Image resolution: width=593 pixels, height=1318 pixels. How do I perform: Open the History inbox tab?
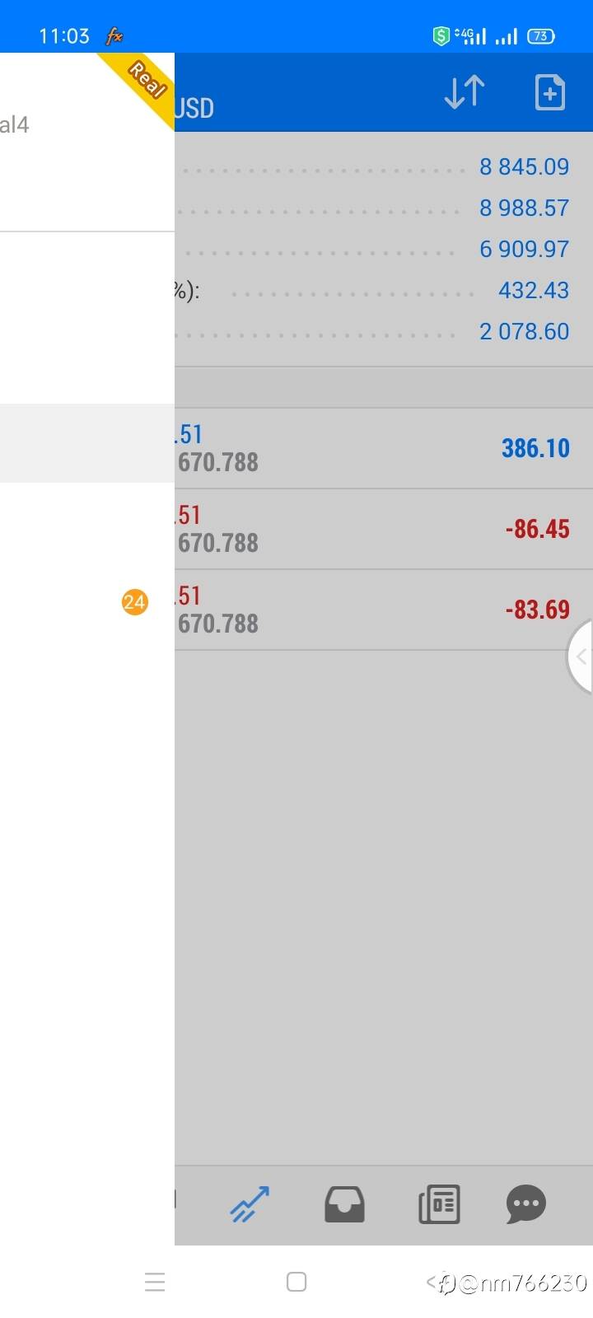point(344,1204)
